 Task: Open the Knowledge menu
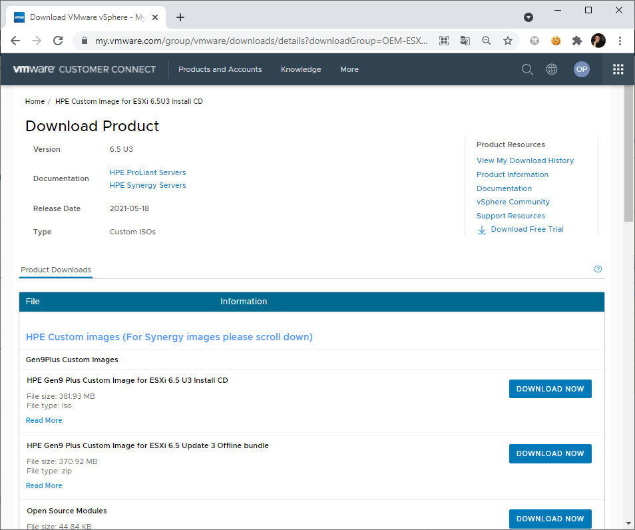[x=301, y=69]
